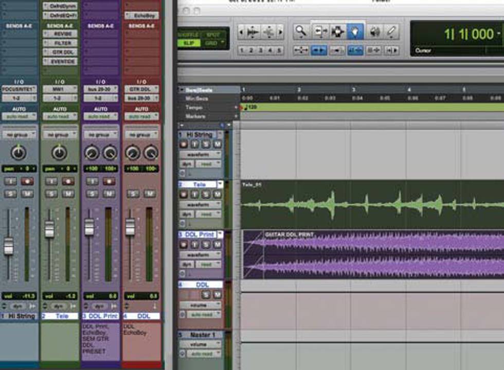This screenshot has height=370, width=504.
Task: Open the EchoBoy insert on DDL channel
Action: (142, 15)
